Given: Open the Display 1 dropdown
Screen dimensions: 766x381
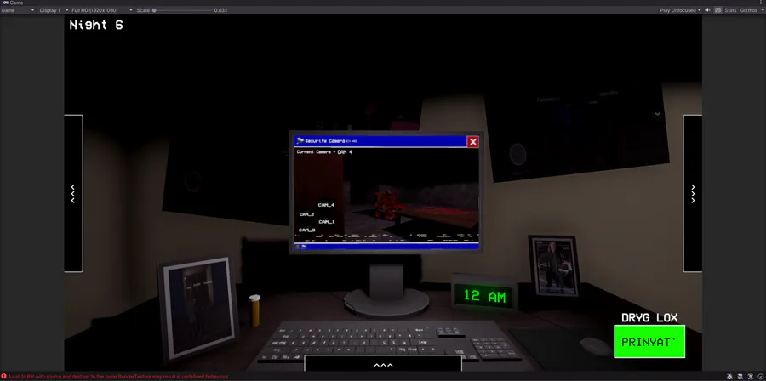Looking at the screenshot, I should click(54, 10).
